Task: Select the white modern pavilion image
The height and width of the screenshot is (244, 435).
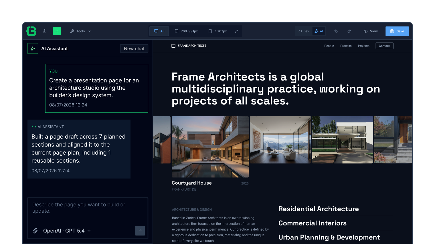Action: coord(342,140)
